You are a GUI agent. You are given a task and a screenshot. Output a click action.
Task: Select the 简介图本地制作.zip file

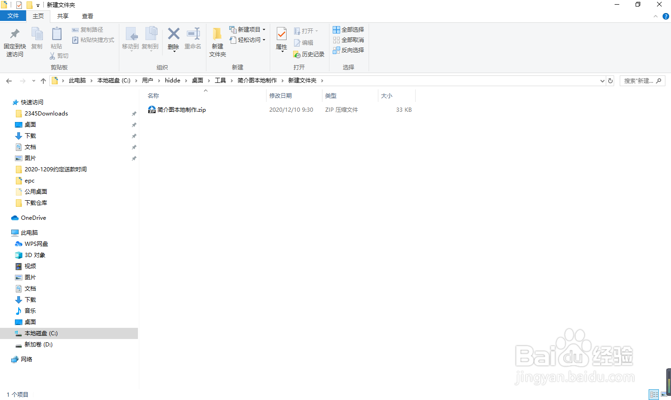coord(182,109)
